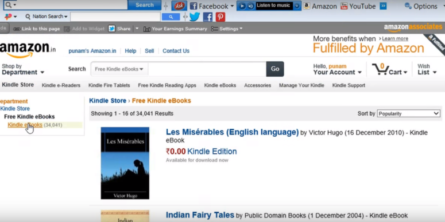Viewport: 445px width, 222px height.
Task: Click the Facebook square icon beside Twitter
Action: 208,17
